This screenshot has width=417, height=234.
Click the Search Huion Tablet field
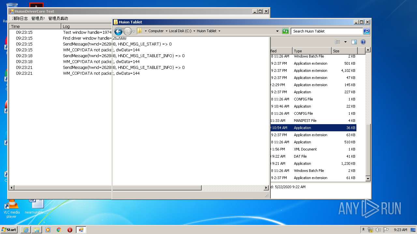click(327, 31)
